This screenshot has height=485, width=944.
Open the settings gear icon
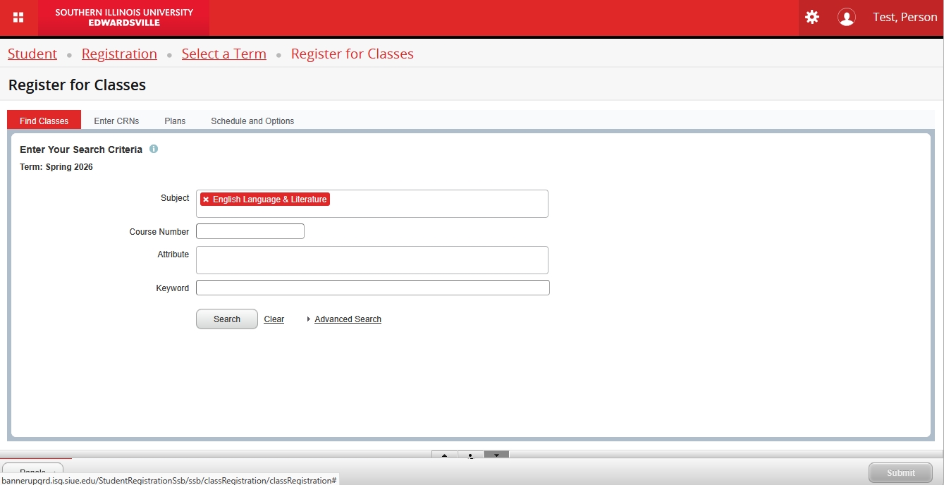pyautogui.click(x=812, y=18)
